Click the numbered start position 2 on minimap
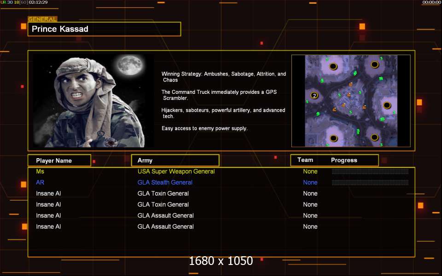 pyautogui.click(x=314, y=96)
